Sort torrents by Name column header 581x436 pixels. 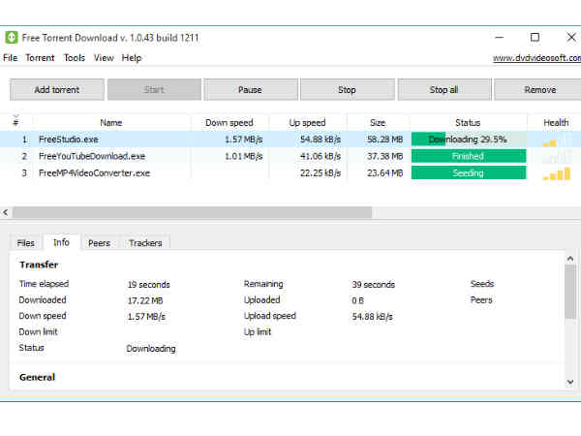click(x=111, y=123)
